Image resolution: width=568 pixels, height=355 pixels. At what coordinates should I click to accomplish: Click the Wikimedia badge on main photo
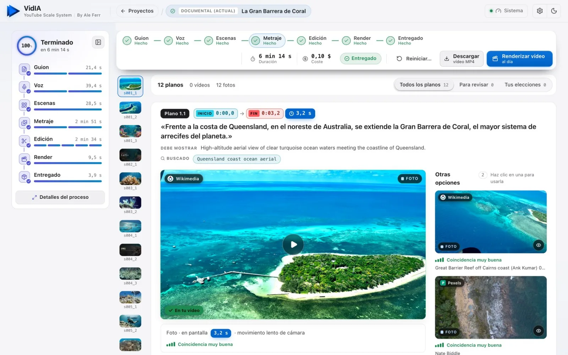[184, 179]
